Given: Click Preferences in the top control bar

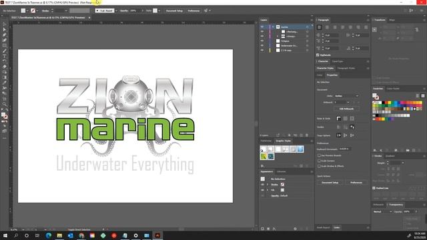Looking at the screenshot, I should pyautogui.click(x=193, y=11).
